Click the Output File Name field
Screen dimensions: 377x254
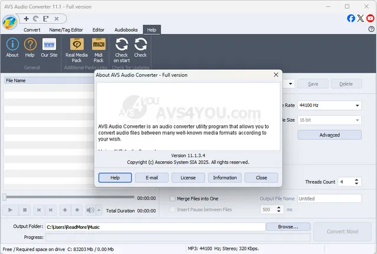[330, 199]
